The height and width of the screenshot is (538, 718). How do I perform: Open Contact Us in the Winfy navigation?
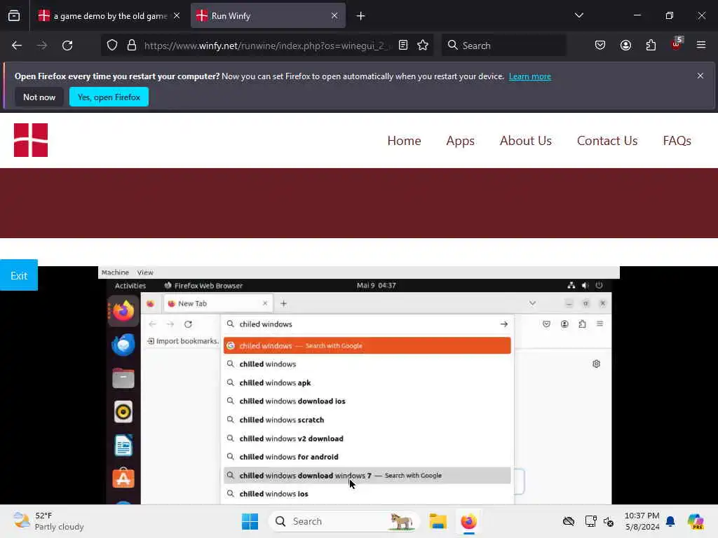[x=607, y=140]
